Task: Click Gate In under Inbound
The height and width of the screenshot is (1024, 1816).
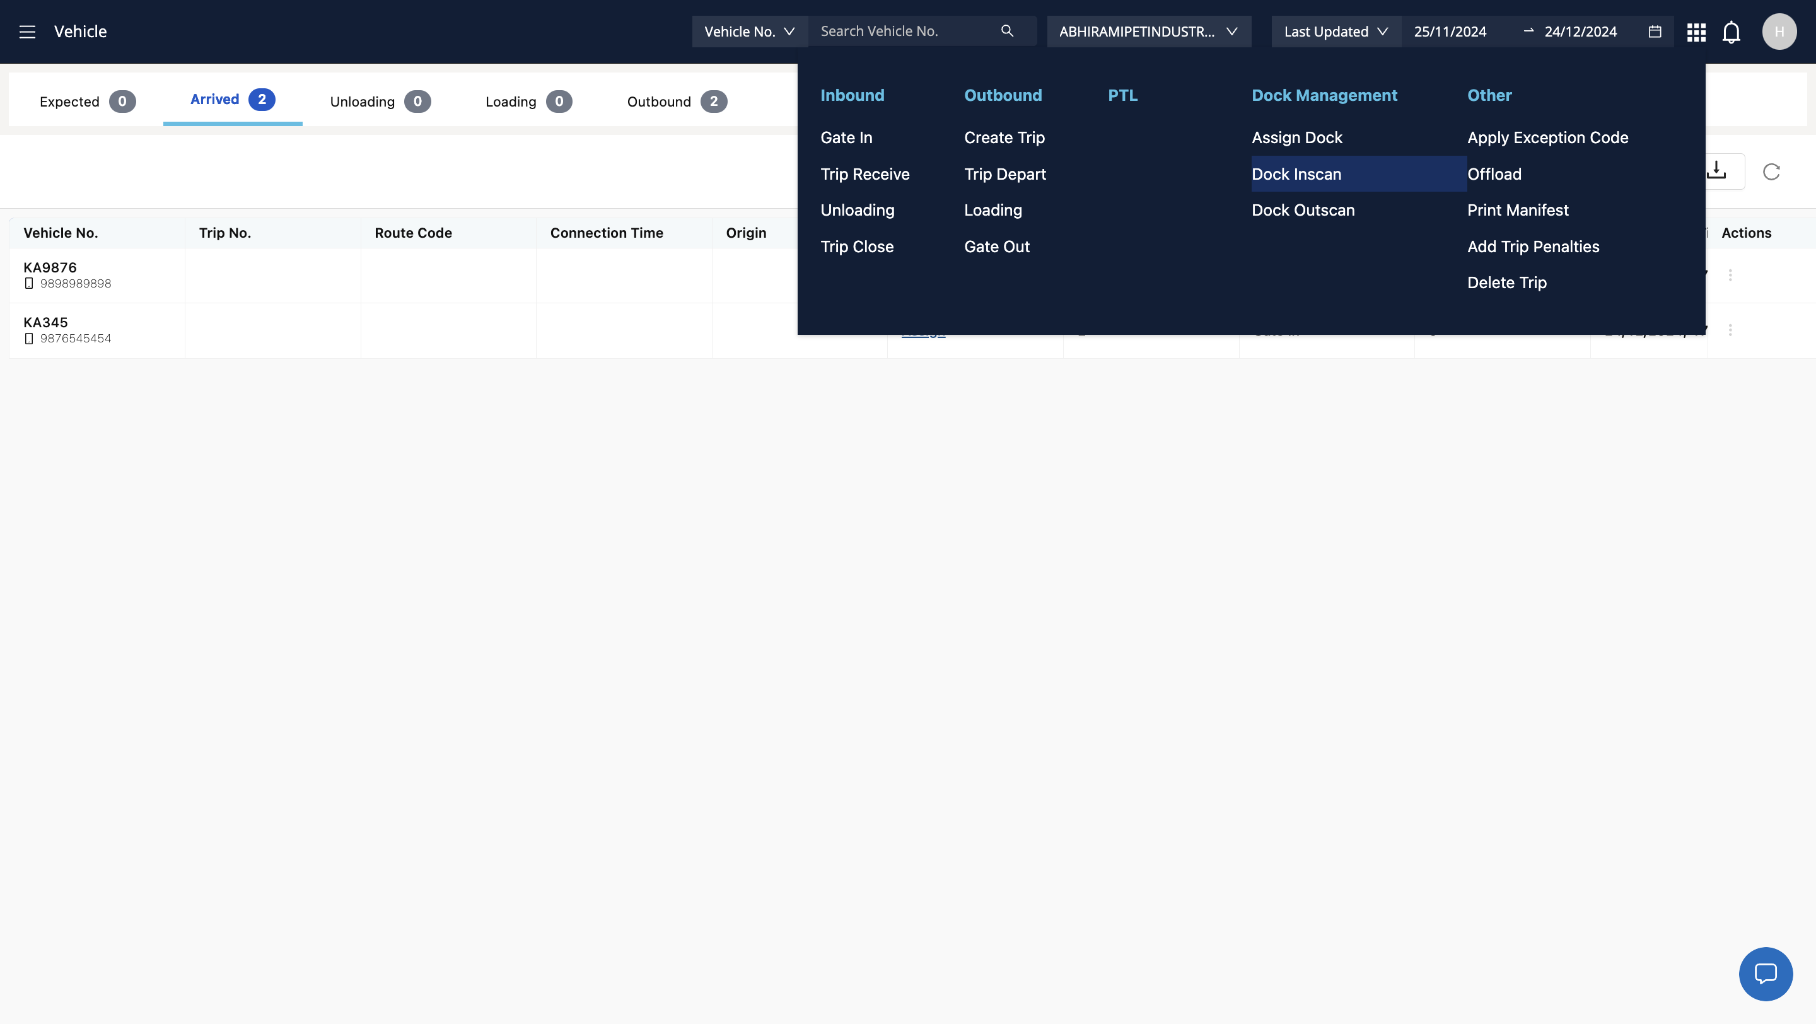Action: click(x=846, y=137)
